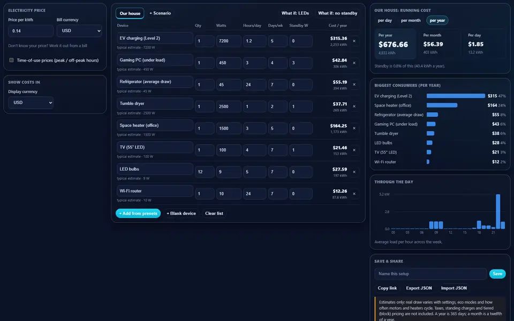This screenshot has width=514, height=321.
Task: Delete the LED bulbs row
Action: pyautogui.click(x=354, y=172)
